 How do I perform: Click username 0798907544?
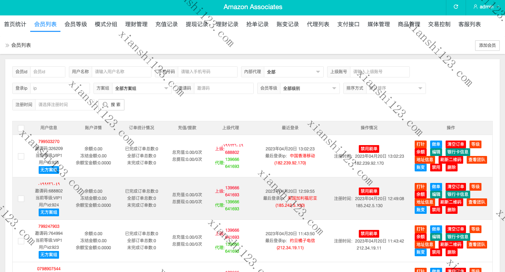click(49, 269)
